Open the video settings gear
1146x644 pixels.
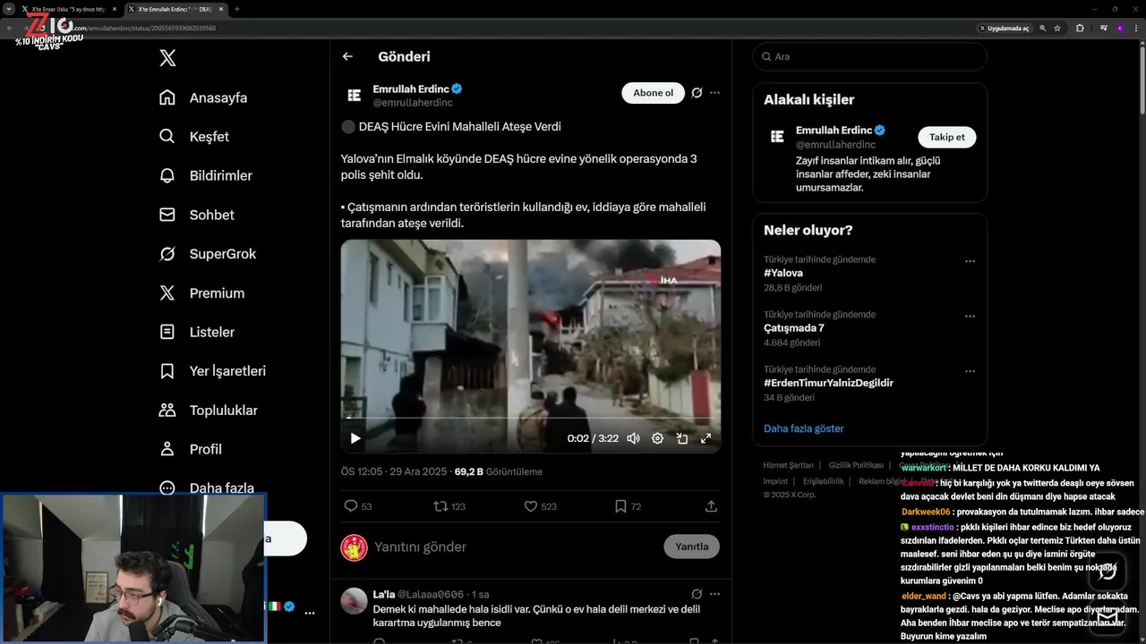pos(657,438)
